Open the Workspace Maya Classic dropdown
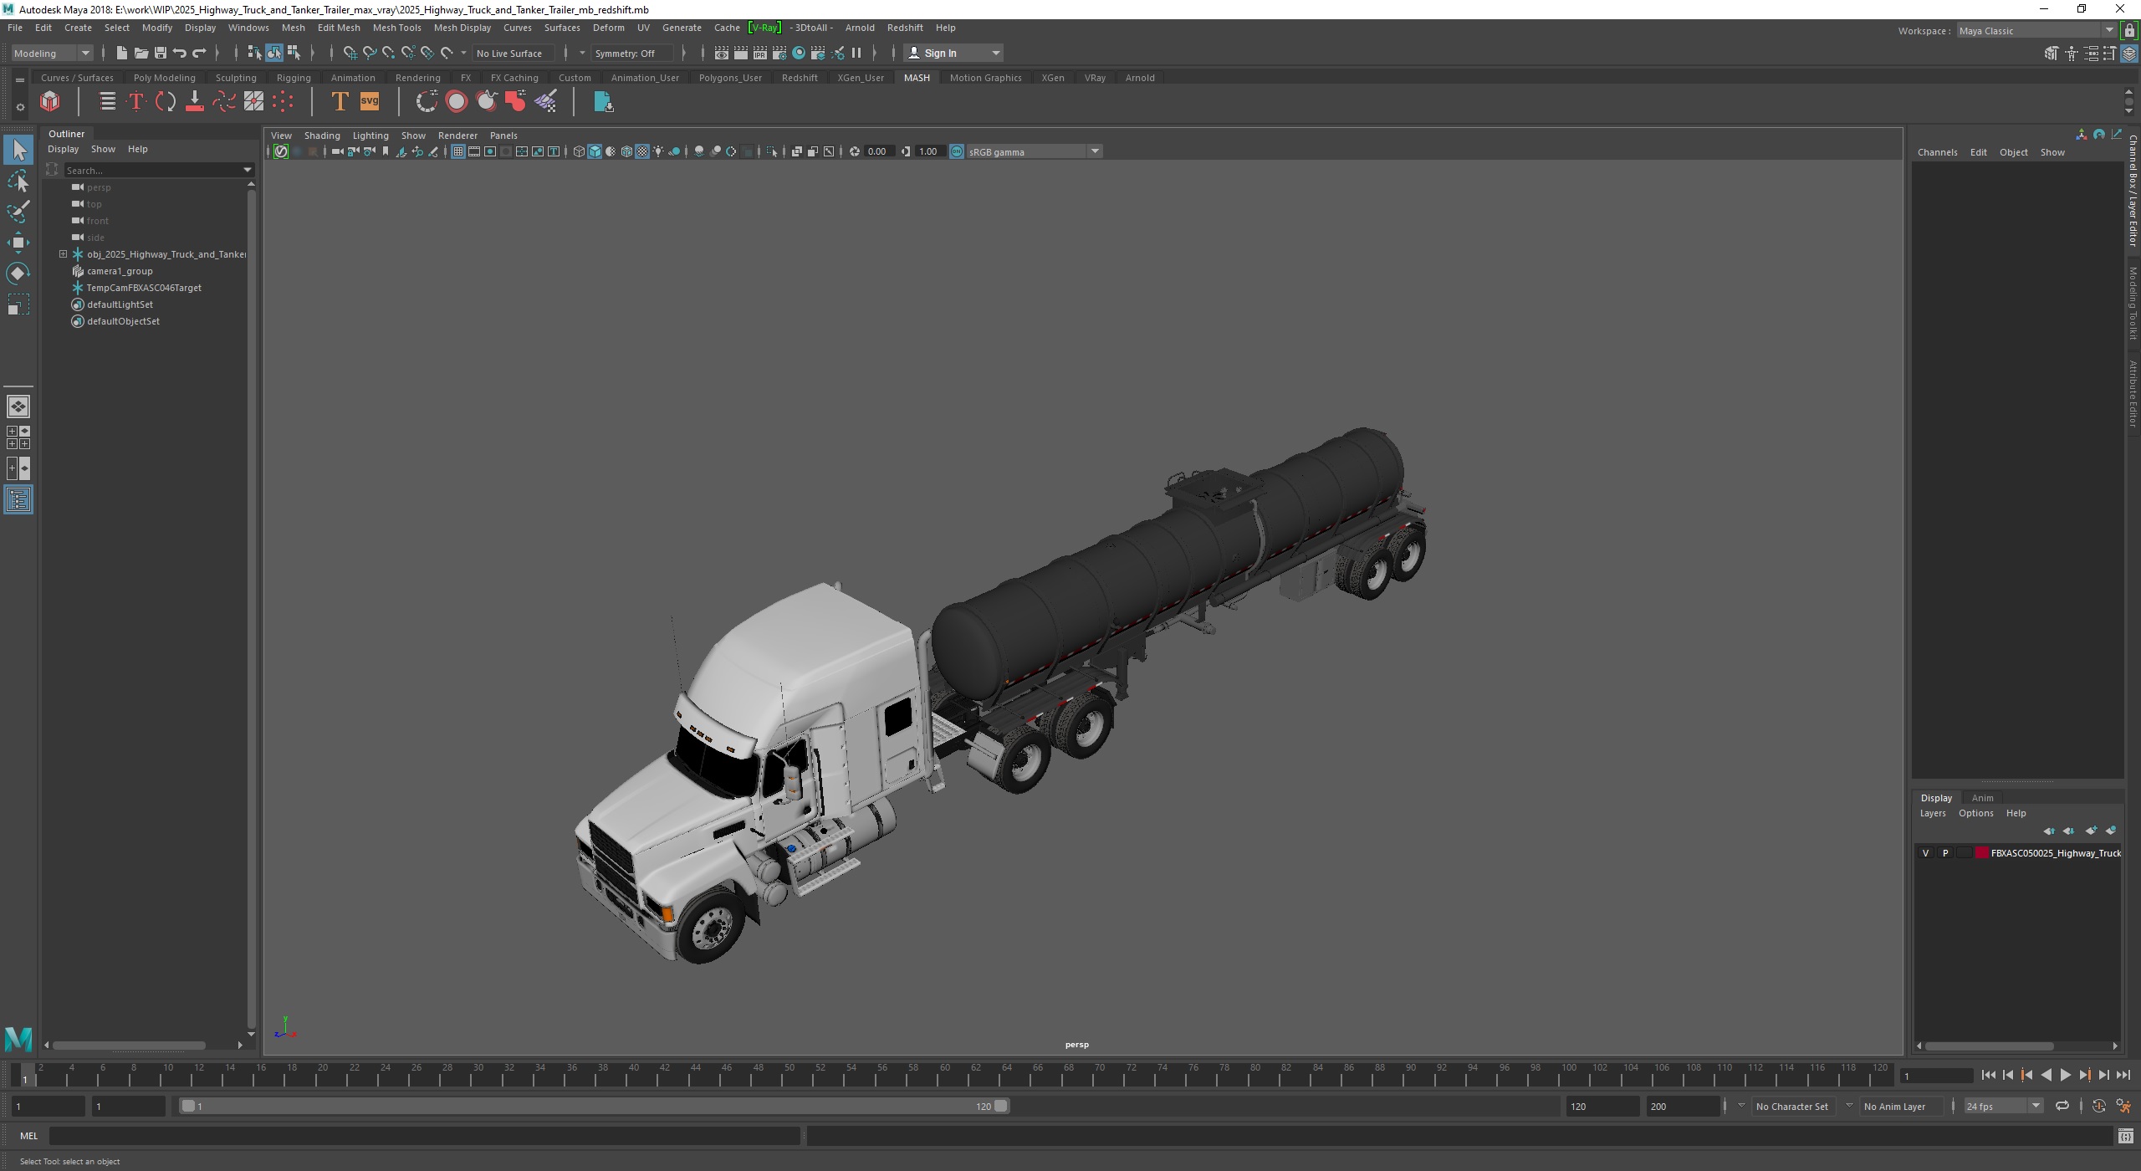This screenshot has height=1171, width=2141. pyautogui.click(x=2037, y=31)
